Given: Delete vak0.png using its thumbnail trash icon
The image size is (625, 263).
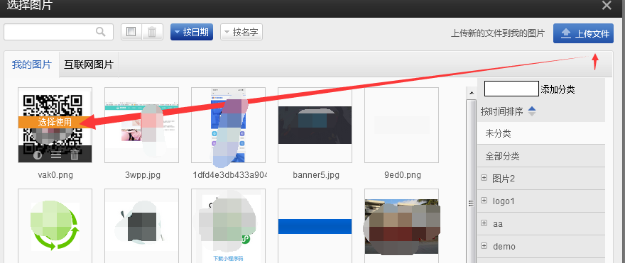Looking at the screenshot, I should (x=75, y=155).
